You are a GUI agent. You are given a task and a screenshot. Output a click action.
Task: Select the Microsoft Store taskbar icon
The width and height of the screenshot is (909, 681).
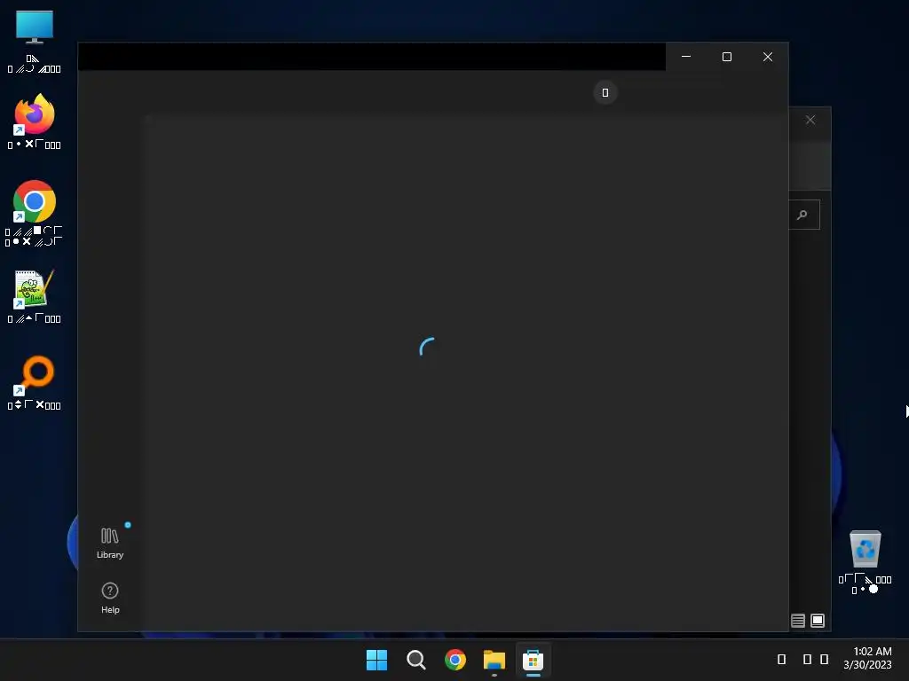pos(534,660)
